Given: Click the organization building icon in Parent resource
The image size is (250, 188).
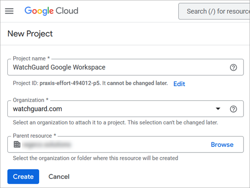Looking at the screenshot, I should tap(17, 144).
